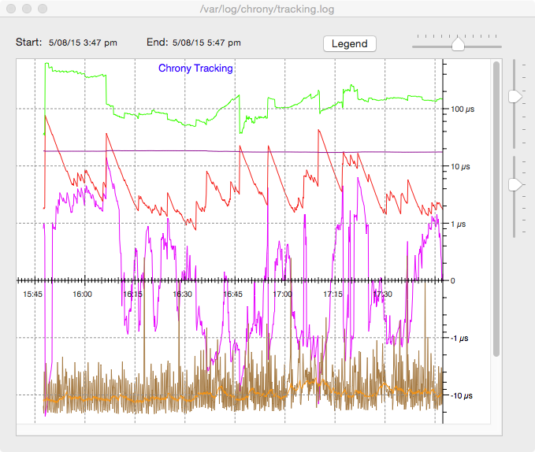Click the Chrony Tracking chart title

(195, 69)
